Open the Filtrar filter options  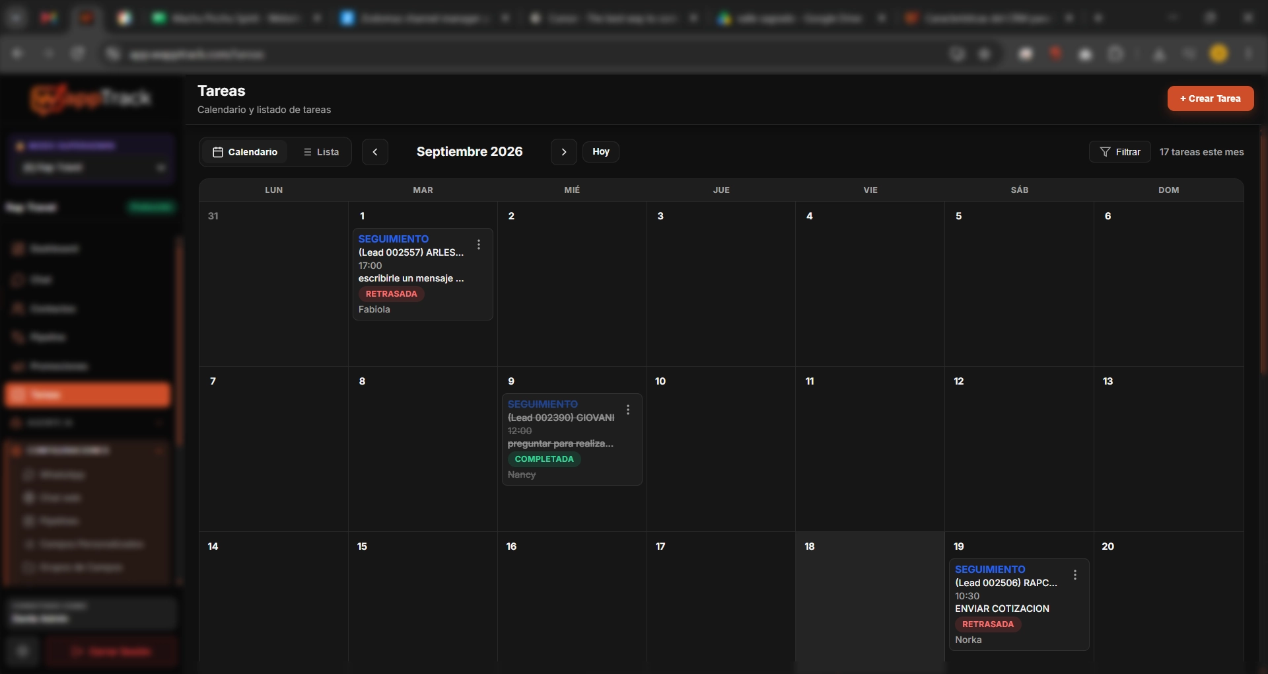click(1120, 152)
